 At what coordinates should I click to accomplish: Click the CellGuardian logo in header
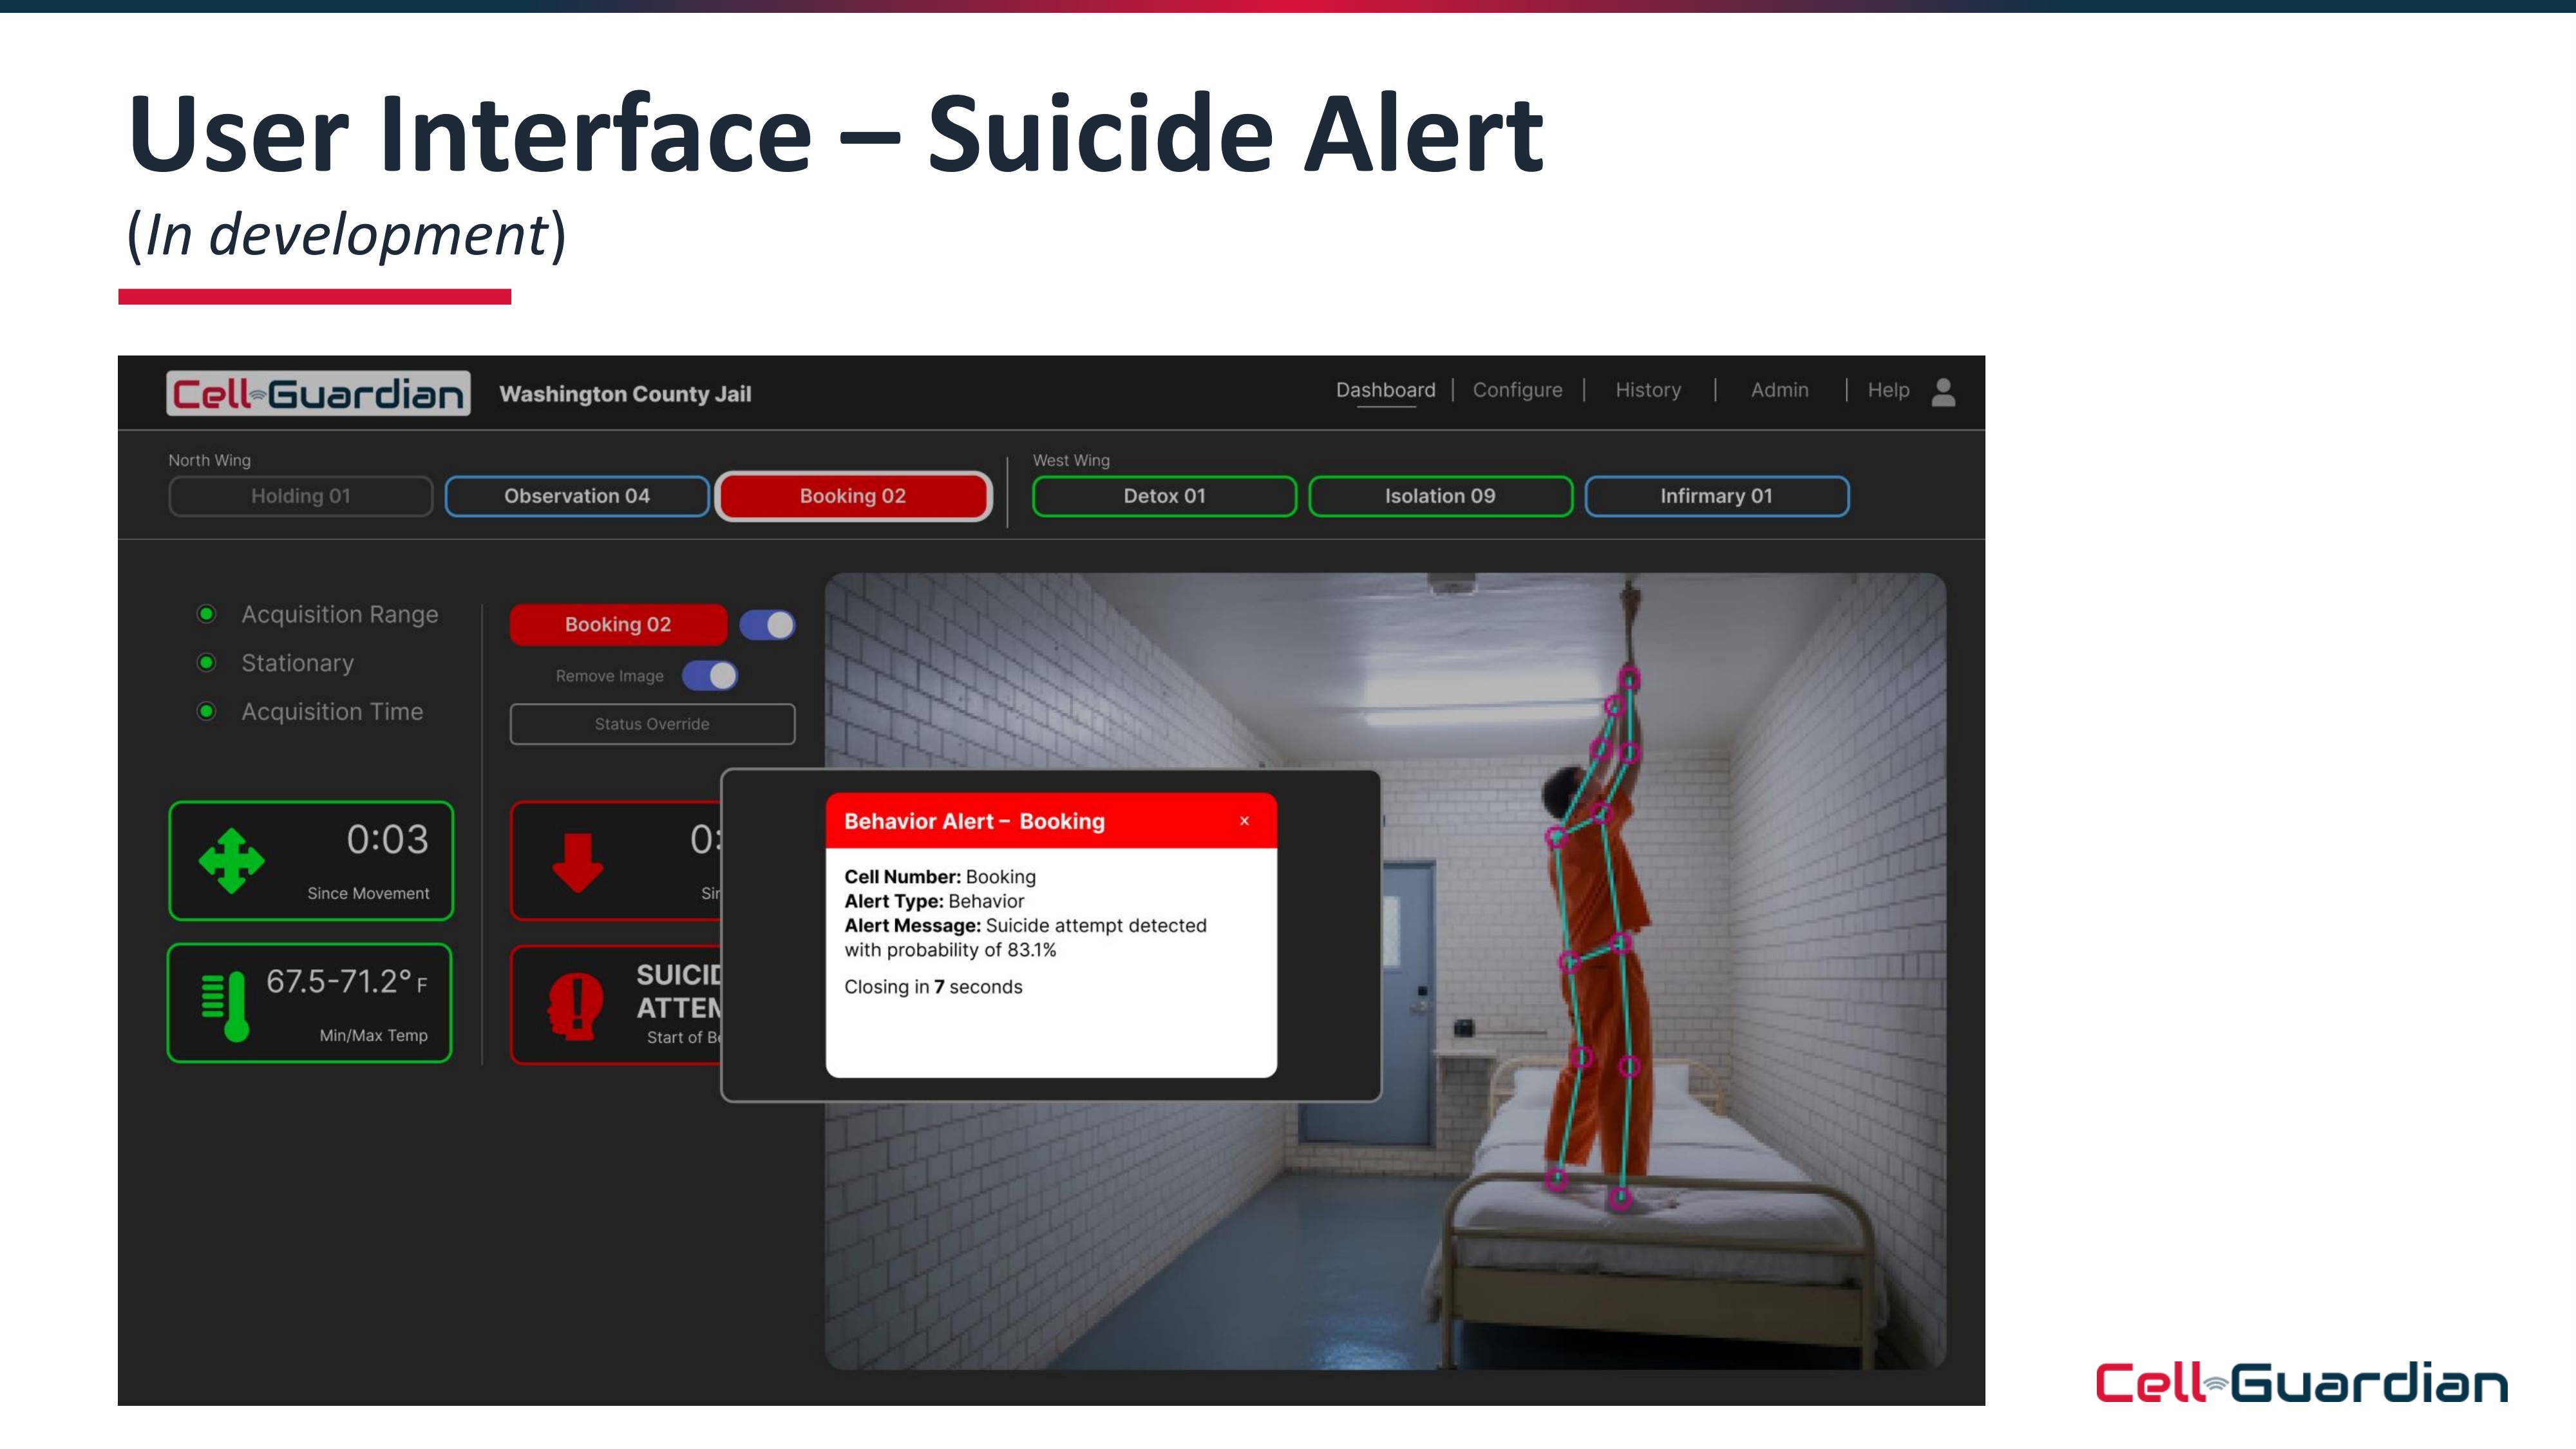[x=318, y=393]
